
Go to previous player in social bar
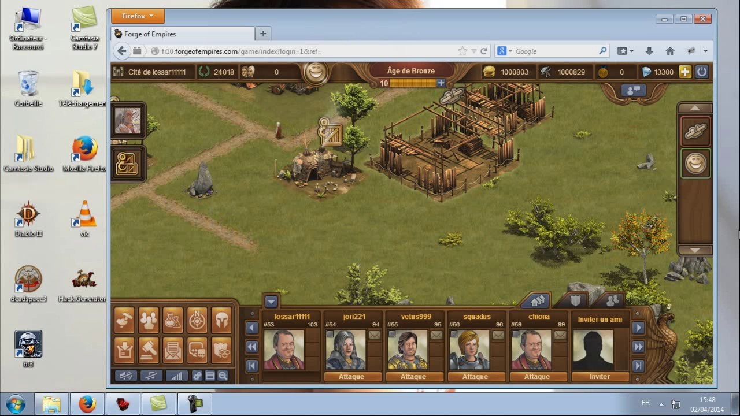251,328
